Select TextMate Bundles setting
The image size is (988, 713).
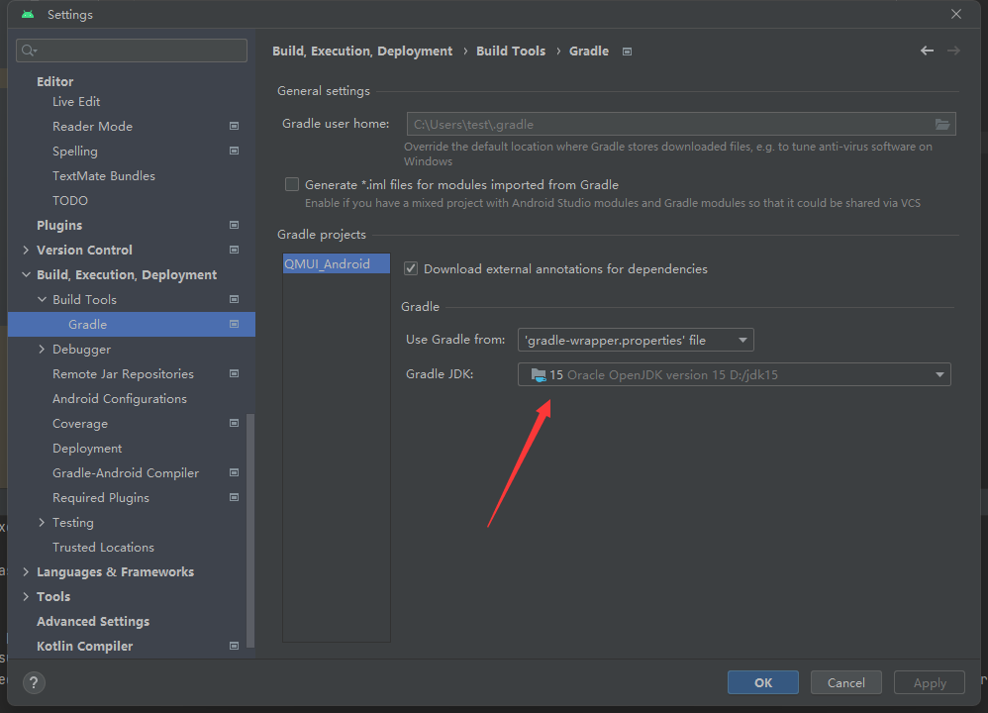coord(104,176)
